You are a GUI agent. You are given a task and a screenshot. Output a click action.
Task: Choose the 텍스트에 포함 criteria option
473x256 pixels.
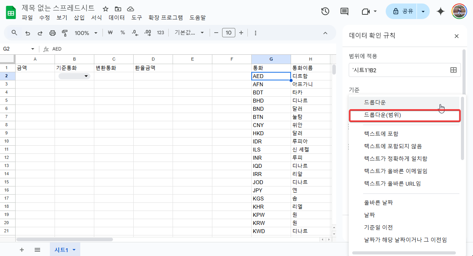(404, 134)
